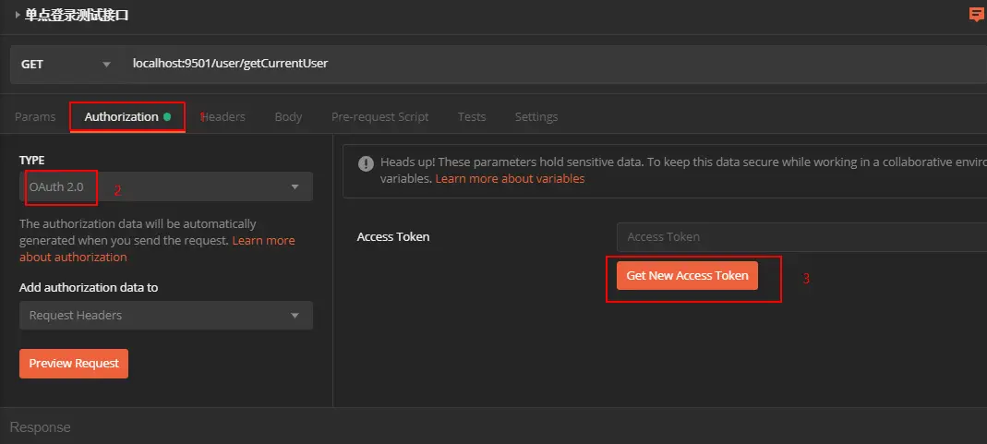This screenshot has width=987, height=444.
Task: Click Get New Access Token button
Action: point(687,276)
